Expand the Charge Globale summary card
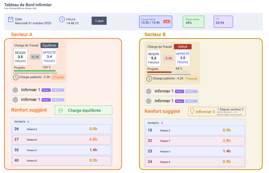This screenshot has width=269, height=173. [155, 22]
